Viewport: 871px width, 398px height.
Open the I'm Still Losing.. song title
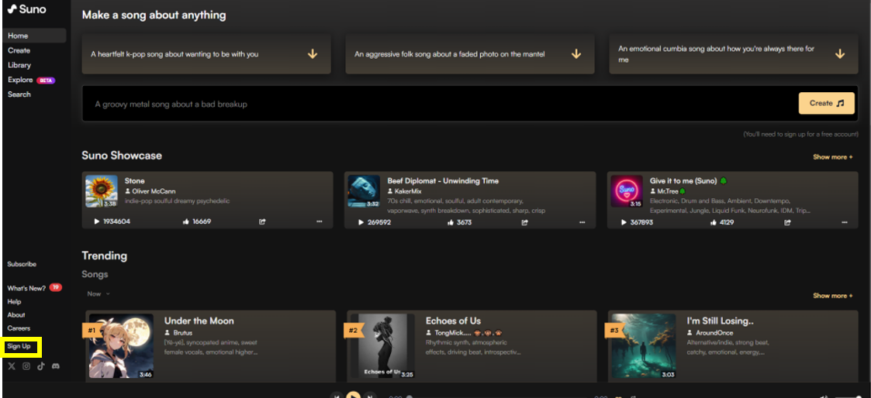(x=720, y=321)
